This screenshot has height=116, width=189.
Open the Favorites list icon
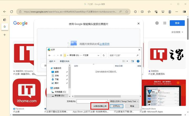tap(149, 12)
